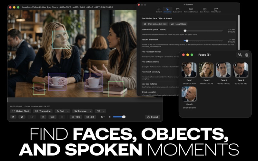Mute audio with the speaker icon
The width and height of the screenshot is (258, 161).
(110, 117)
